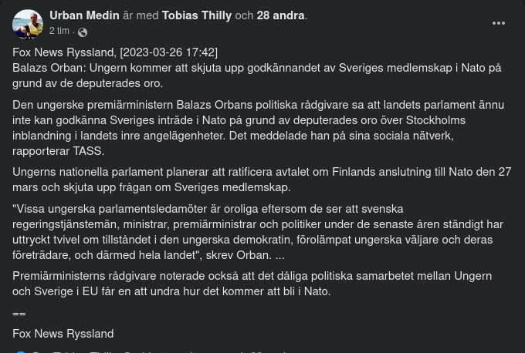The width and height of the screenshot is (525, 353).
Task: Open the post options three-dot menu
Action: (499, 24)
